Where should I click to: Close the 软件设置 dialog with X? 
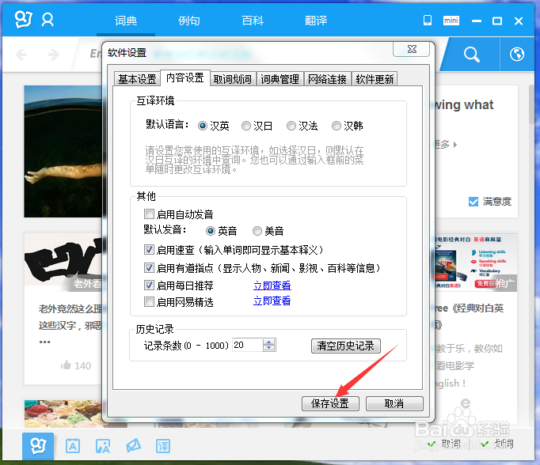click(x=412, y=49)
